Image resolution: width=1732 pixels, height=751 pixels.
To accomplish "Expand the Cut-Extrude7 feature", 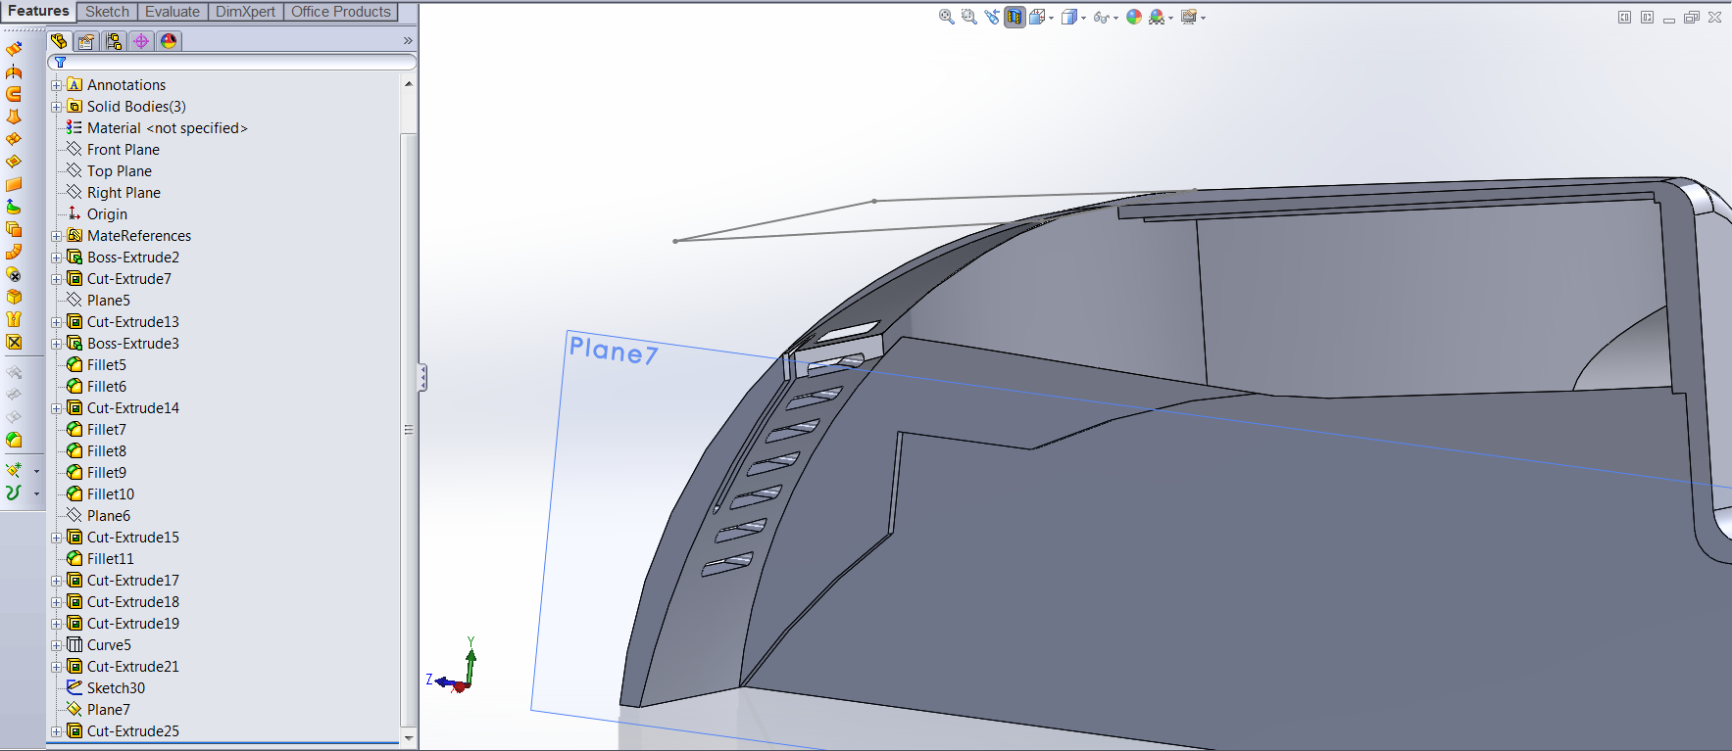I will coord(57,279).
